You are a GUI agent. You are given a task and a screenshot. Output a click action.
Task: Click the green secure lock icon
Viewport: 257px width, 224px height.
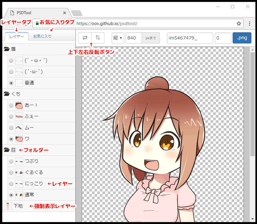(37, 23)
